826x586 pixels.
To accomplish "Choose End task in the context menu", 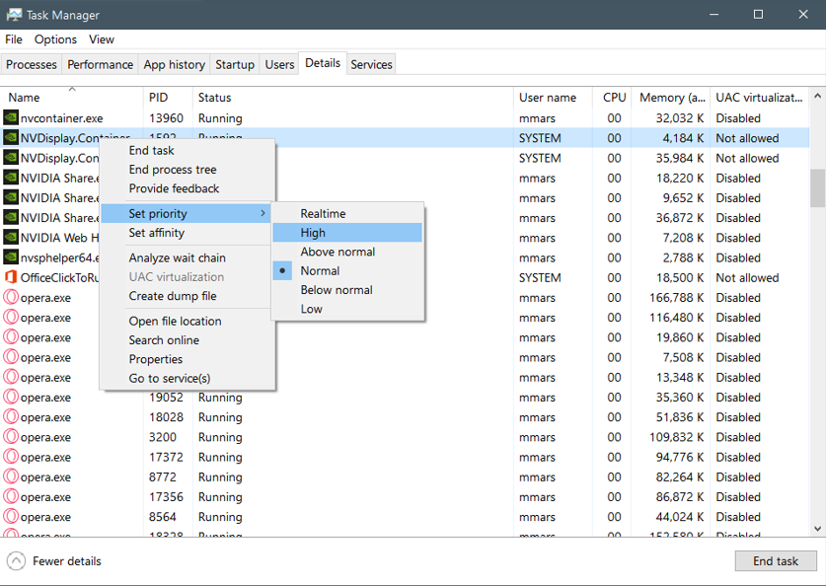I will pyautogui.click(x=188, y=151).
